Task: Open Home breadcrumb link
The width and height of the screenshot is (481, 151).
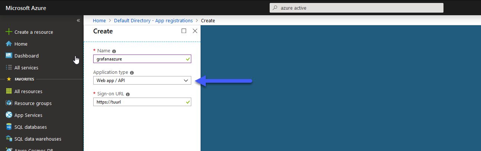Action: click(x=99, y=20)
